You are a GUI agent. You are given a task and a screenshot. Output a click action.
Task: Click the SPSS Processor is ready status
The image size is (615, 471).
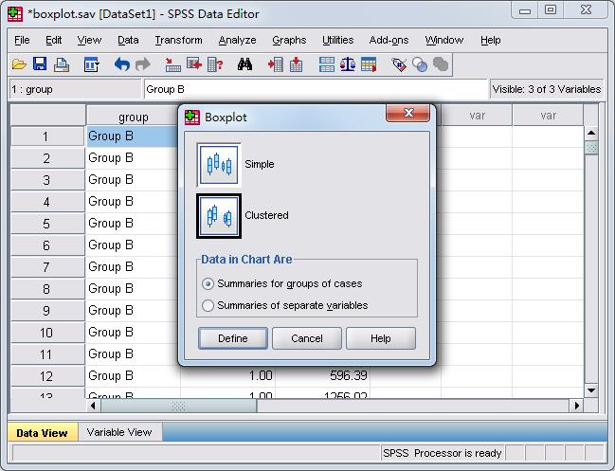pyautogui.click(x=443, y=453)
